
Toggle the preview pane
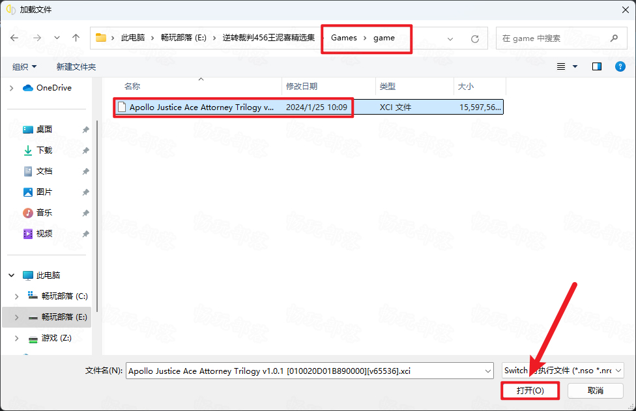click(597, 66)
